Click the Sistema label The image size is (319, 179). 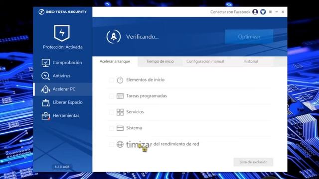click(134, 128)
